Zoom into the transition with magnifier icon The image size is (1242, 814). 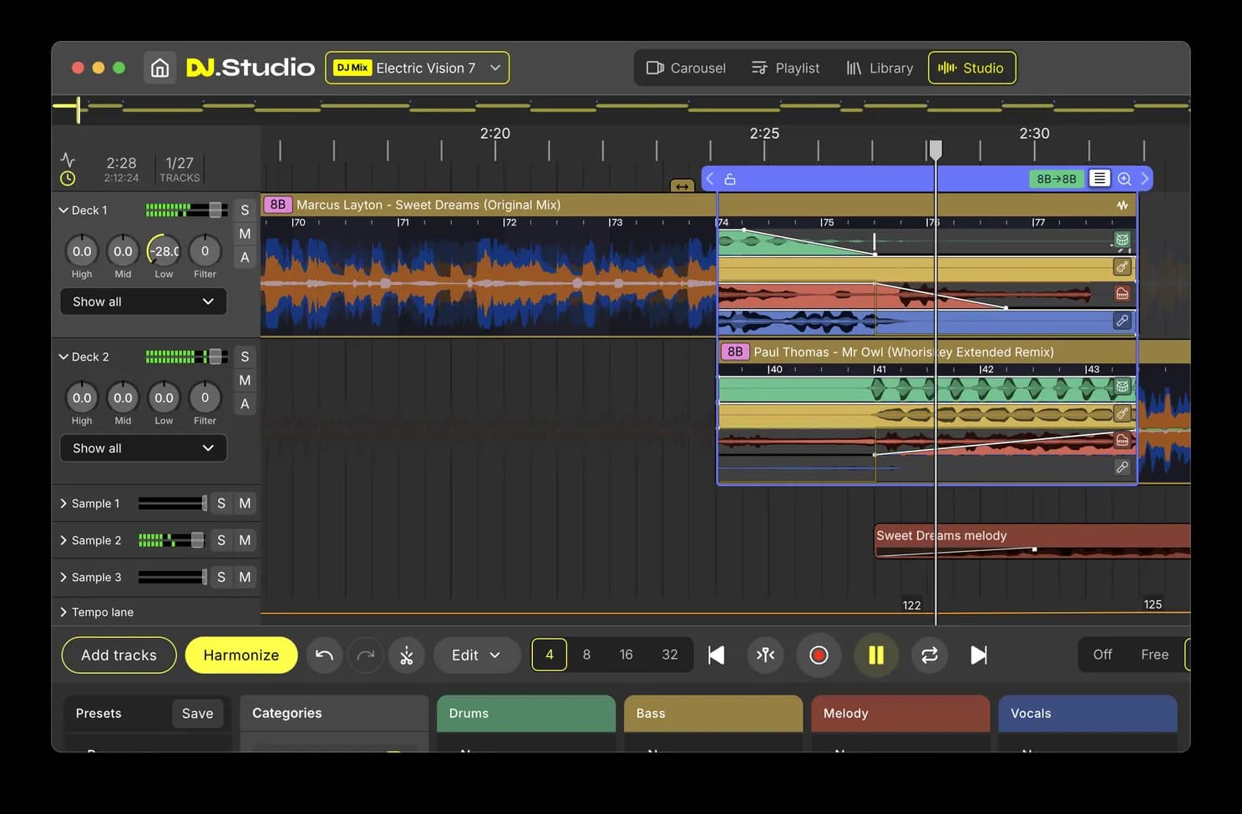click(1124, 179)
